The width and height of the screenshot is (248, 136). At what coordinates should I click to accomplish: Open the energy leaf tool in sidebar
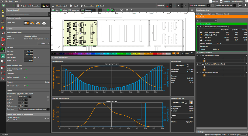(3, 50)
